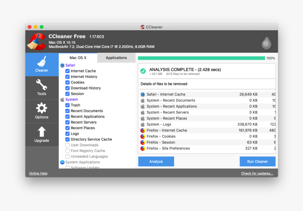Enable Font Registry Cache checkbox
The height and width of the screenshot is (211, 303).
click(x=67, y=151)
